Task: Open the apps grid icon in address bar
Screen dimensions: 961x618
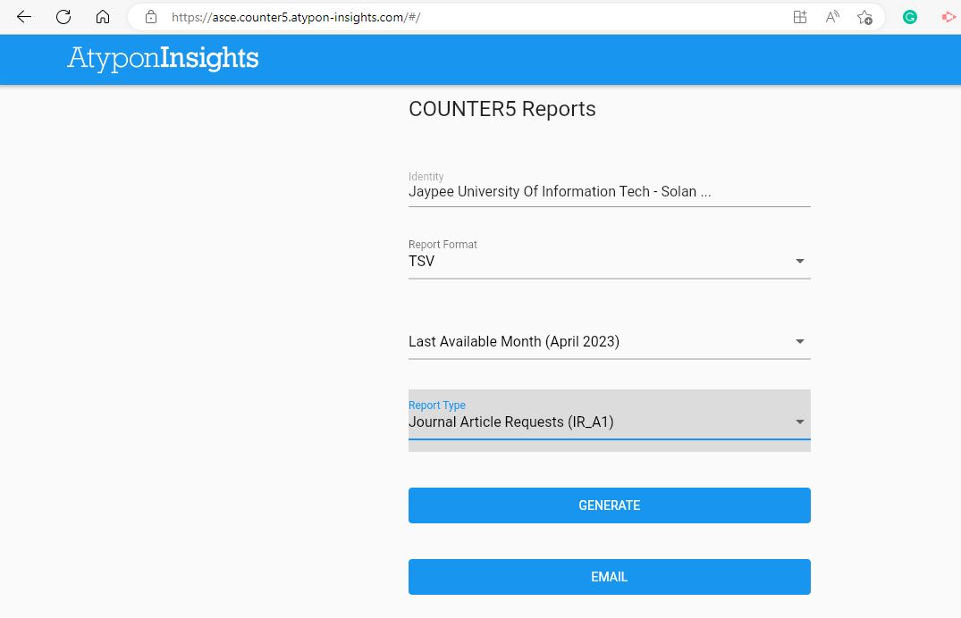Action: click(x=800, y=17)
